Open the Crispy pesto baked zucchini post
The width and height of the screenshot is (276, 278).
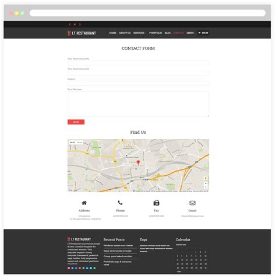point(118,256)
